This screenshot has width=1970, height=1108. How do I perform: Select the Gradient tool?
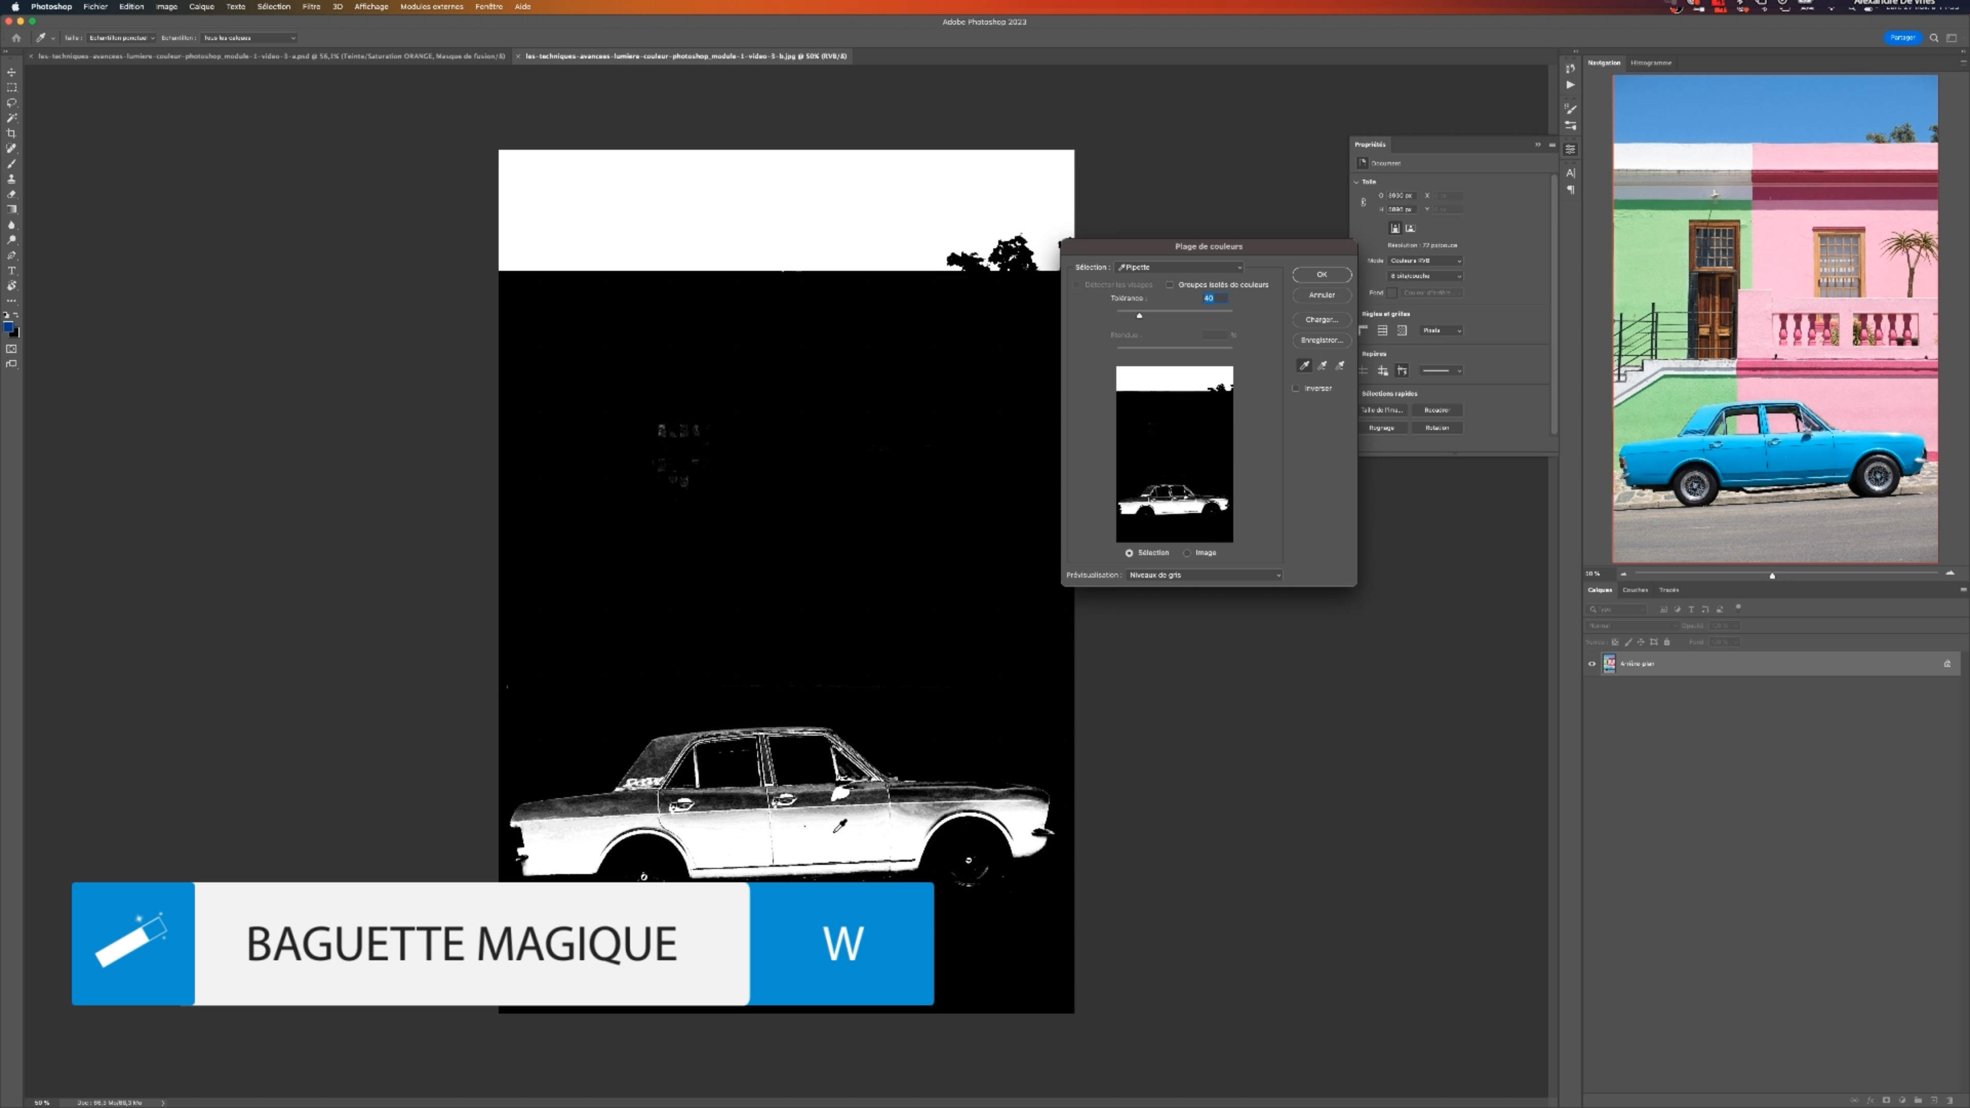click(11, 209)
